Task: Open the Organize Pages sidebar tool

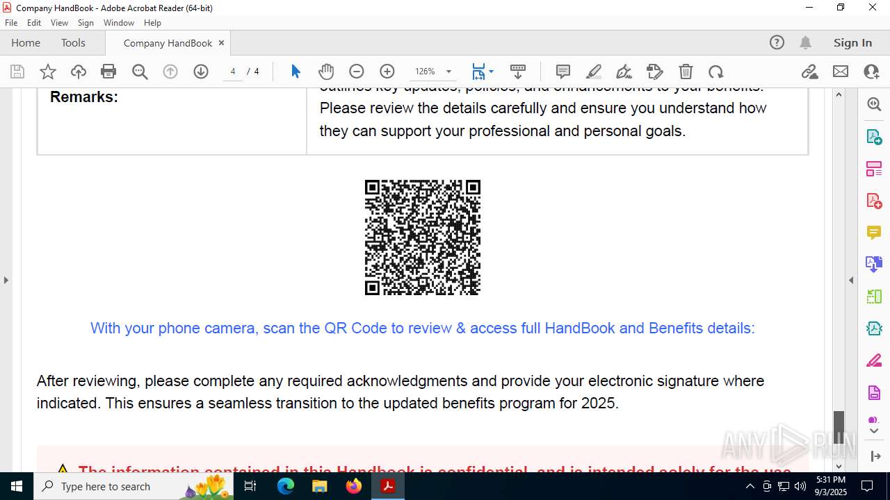Action: coord(874,169)
